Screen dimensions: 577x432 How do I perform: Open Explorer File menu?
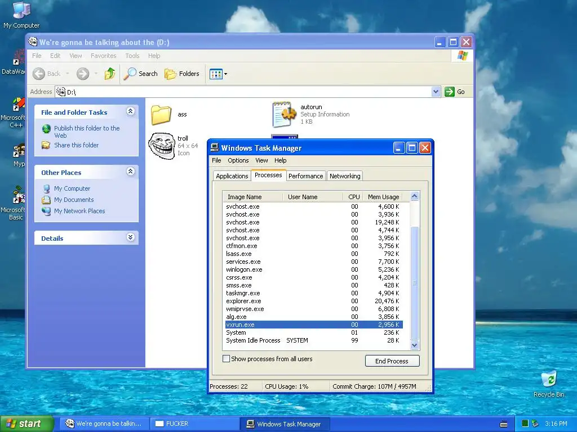tap(37, 56)
